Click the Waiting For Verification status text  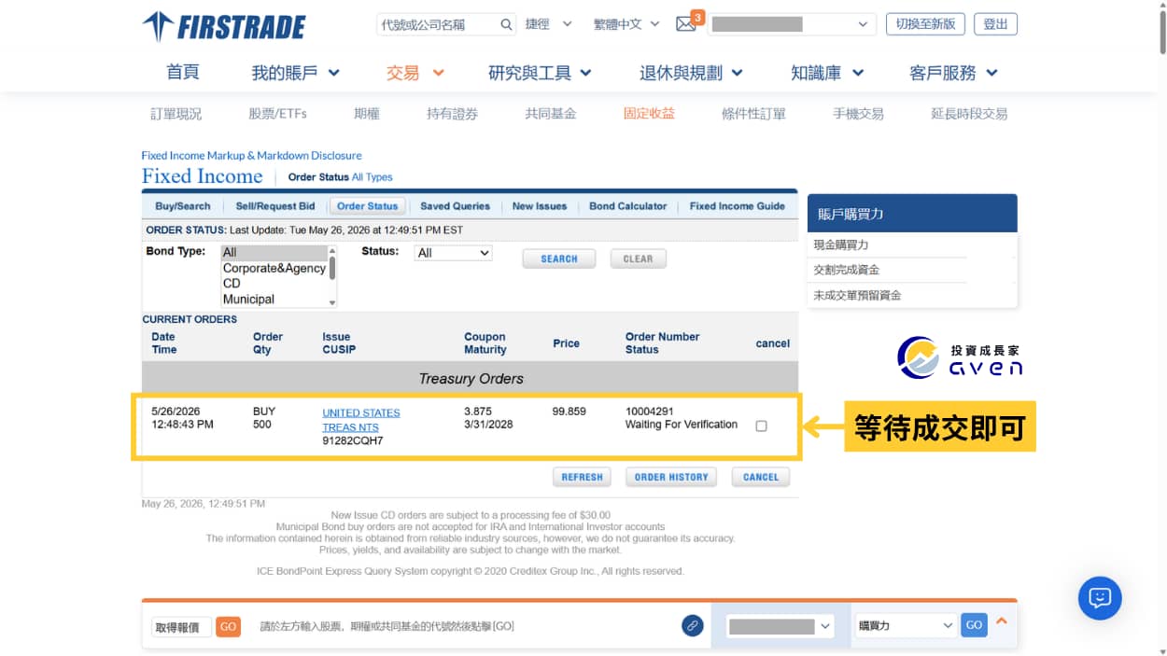point(682,425)
